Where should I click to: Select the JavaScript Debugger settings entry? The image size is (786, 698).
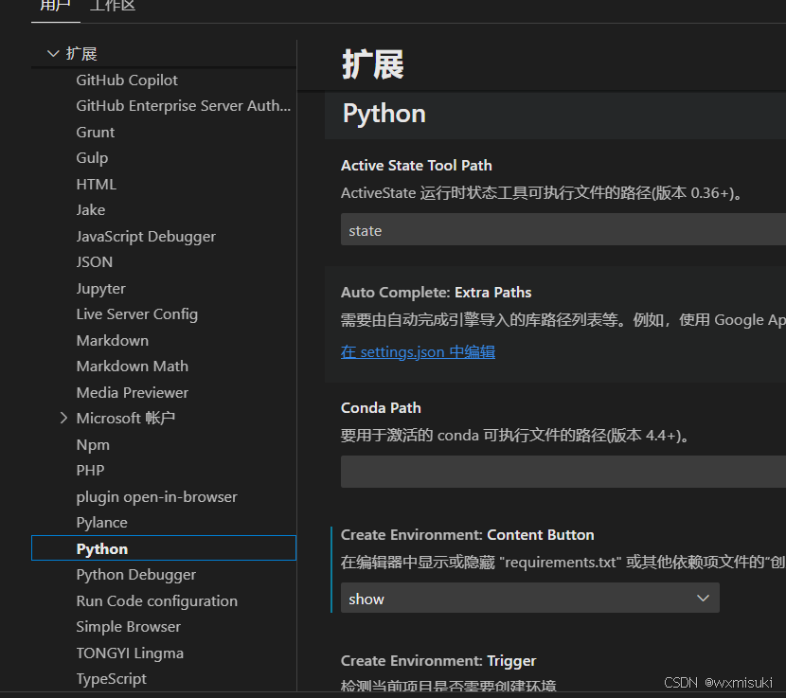pos(146,236)
